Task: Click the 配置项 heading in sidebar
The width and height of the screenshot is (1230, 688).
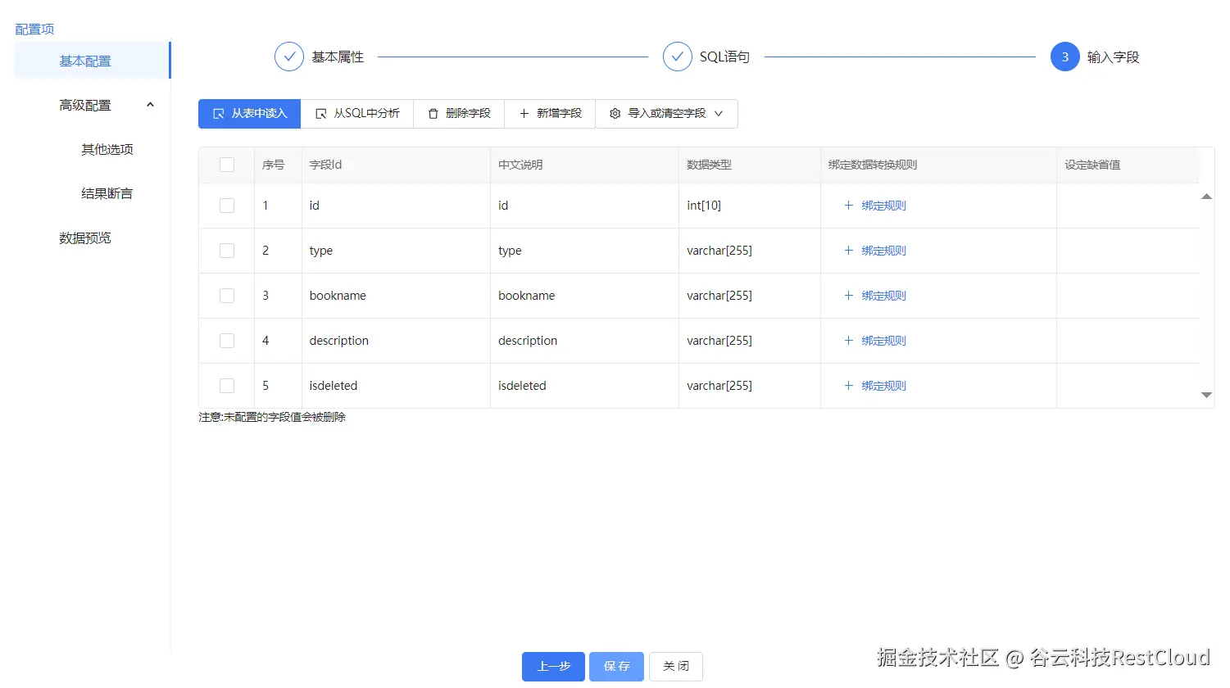Action: pyautogui.click(x=34, y=29)
